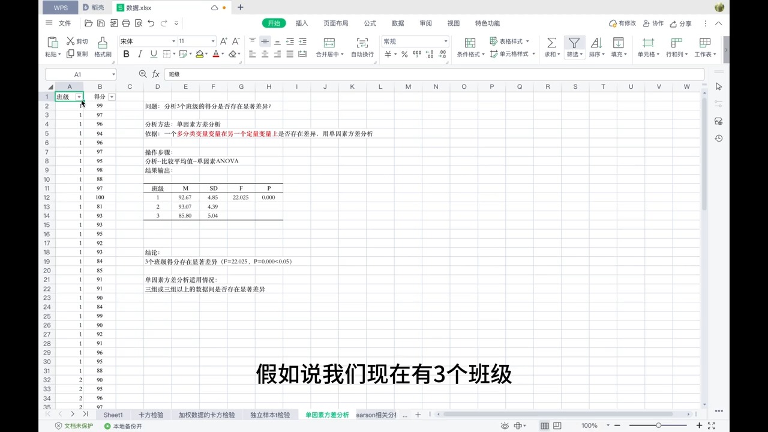Open the 筛选 (Filter) tool
Image resolution: width=768 pixels, height=432 pixels.
(x=574, y=47)
